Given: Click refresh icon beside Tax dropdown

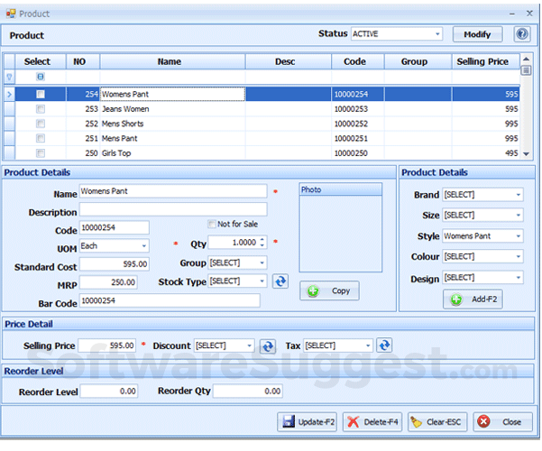Looking at the screenshot, I should coord(384,345).
